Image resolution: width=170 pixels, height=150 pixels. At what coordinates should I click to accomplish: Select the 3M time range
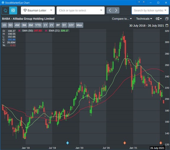coord(24,25)
